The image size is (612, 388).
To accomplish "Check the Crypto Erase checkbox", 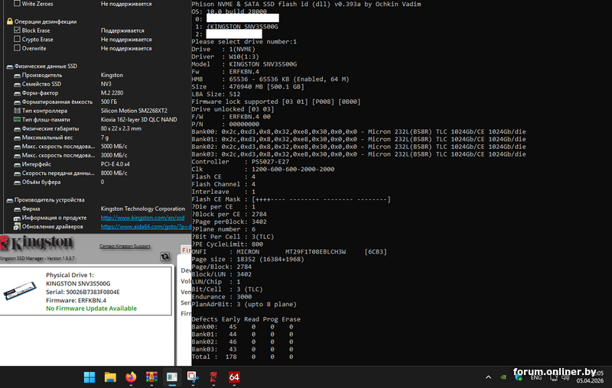I will pyautogui.click(x=18, y=39).
